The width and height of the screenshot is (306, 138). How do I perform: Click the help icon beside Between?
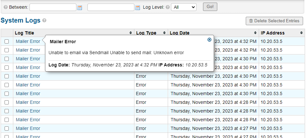[6, 7]
